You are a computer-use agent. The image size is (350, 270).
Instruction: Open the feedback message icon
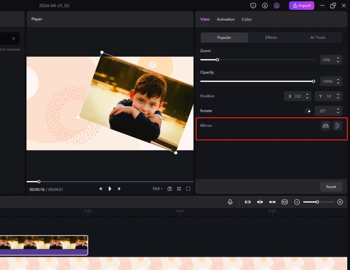click(253, 6)
